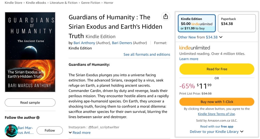Screen dimensions: 260x139
Task: Open the Guardians of Humanity book cover
Action: [x=30, y=52]
